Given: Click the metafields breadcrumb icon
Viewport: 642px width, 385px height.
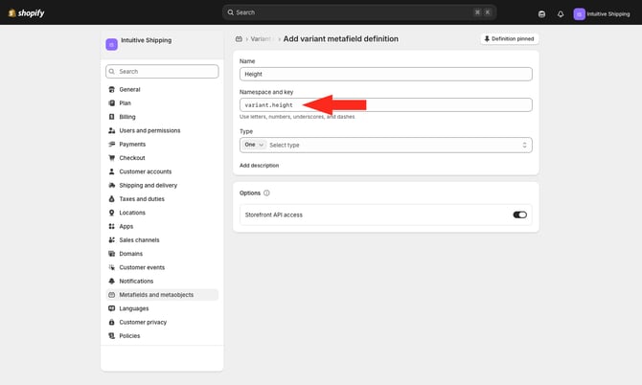Looking at the screenshot, I should (239, 39).
